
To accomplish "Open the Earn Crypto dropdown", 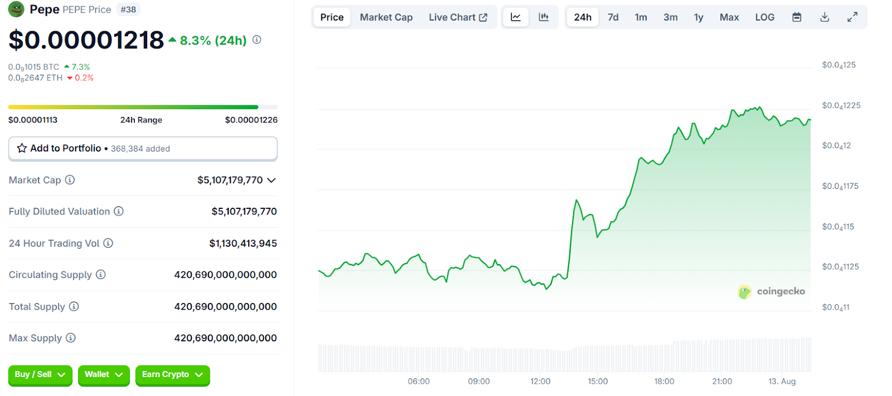I will tap(172, 375).
